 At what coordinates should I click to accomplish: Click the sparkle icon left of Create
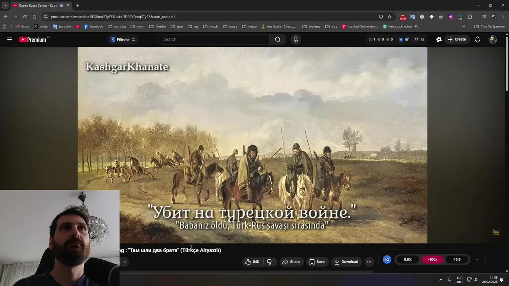(x=439, y=39)
